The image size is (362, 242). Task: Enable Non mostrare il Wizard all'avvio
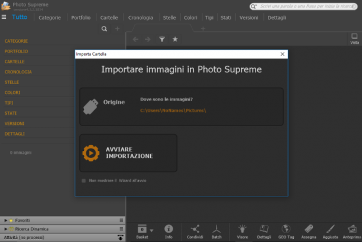pos(83,180)
